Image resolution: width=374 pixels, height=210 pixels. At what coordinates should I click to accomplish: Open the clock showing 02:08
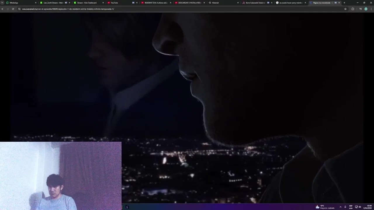(x=368, y=207)
